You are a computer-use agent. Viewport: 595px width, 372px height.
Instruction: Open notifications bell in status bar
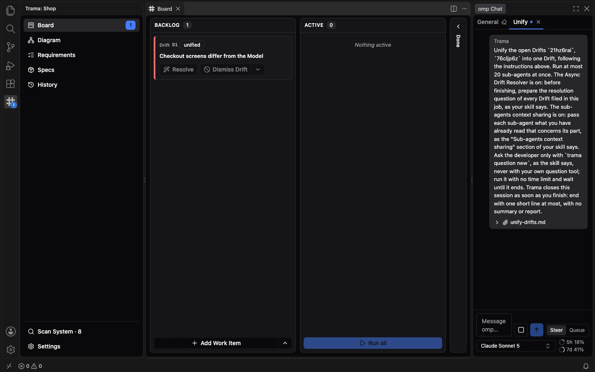586,366
